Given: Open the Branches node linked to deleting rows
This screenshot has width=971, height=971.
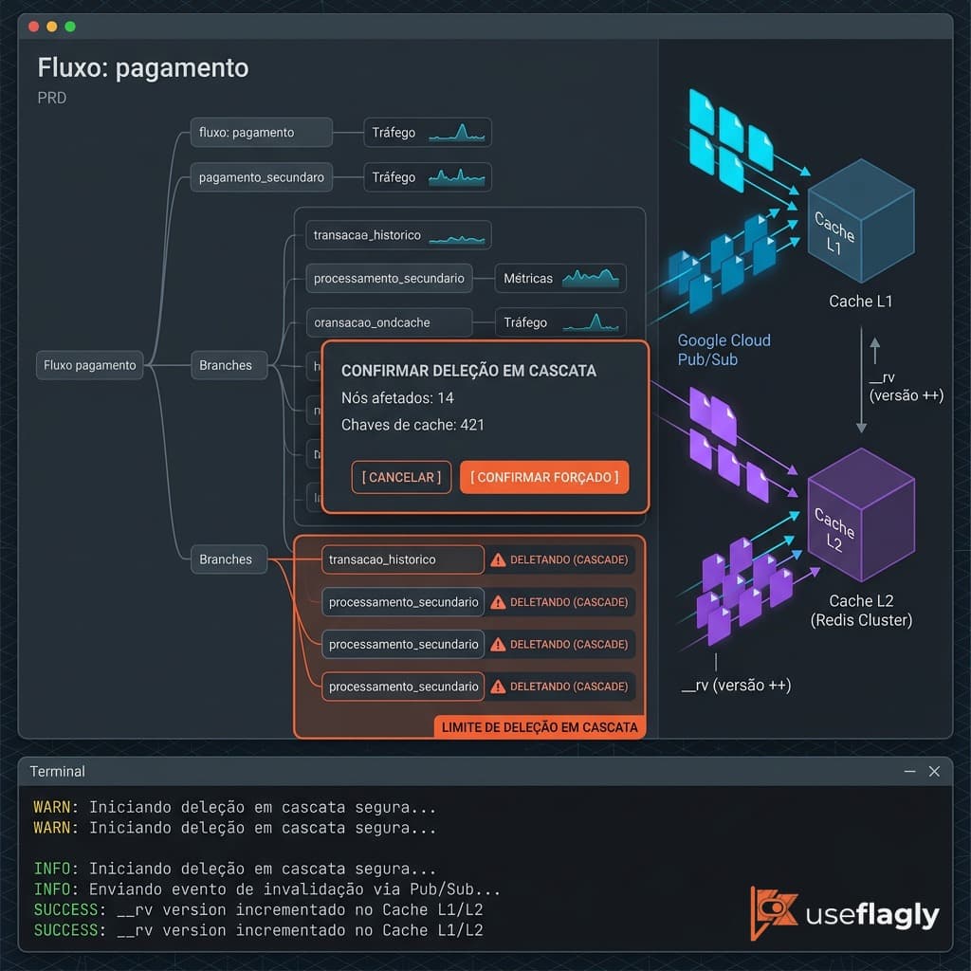Looking at the screenshot, I should click(x=229, y=559).
